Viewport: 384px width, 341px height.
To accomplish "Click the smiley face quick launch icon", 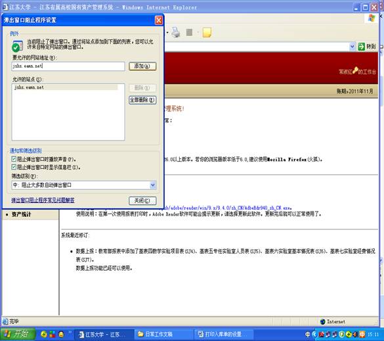I will click(61, 334).
